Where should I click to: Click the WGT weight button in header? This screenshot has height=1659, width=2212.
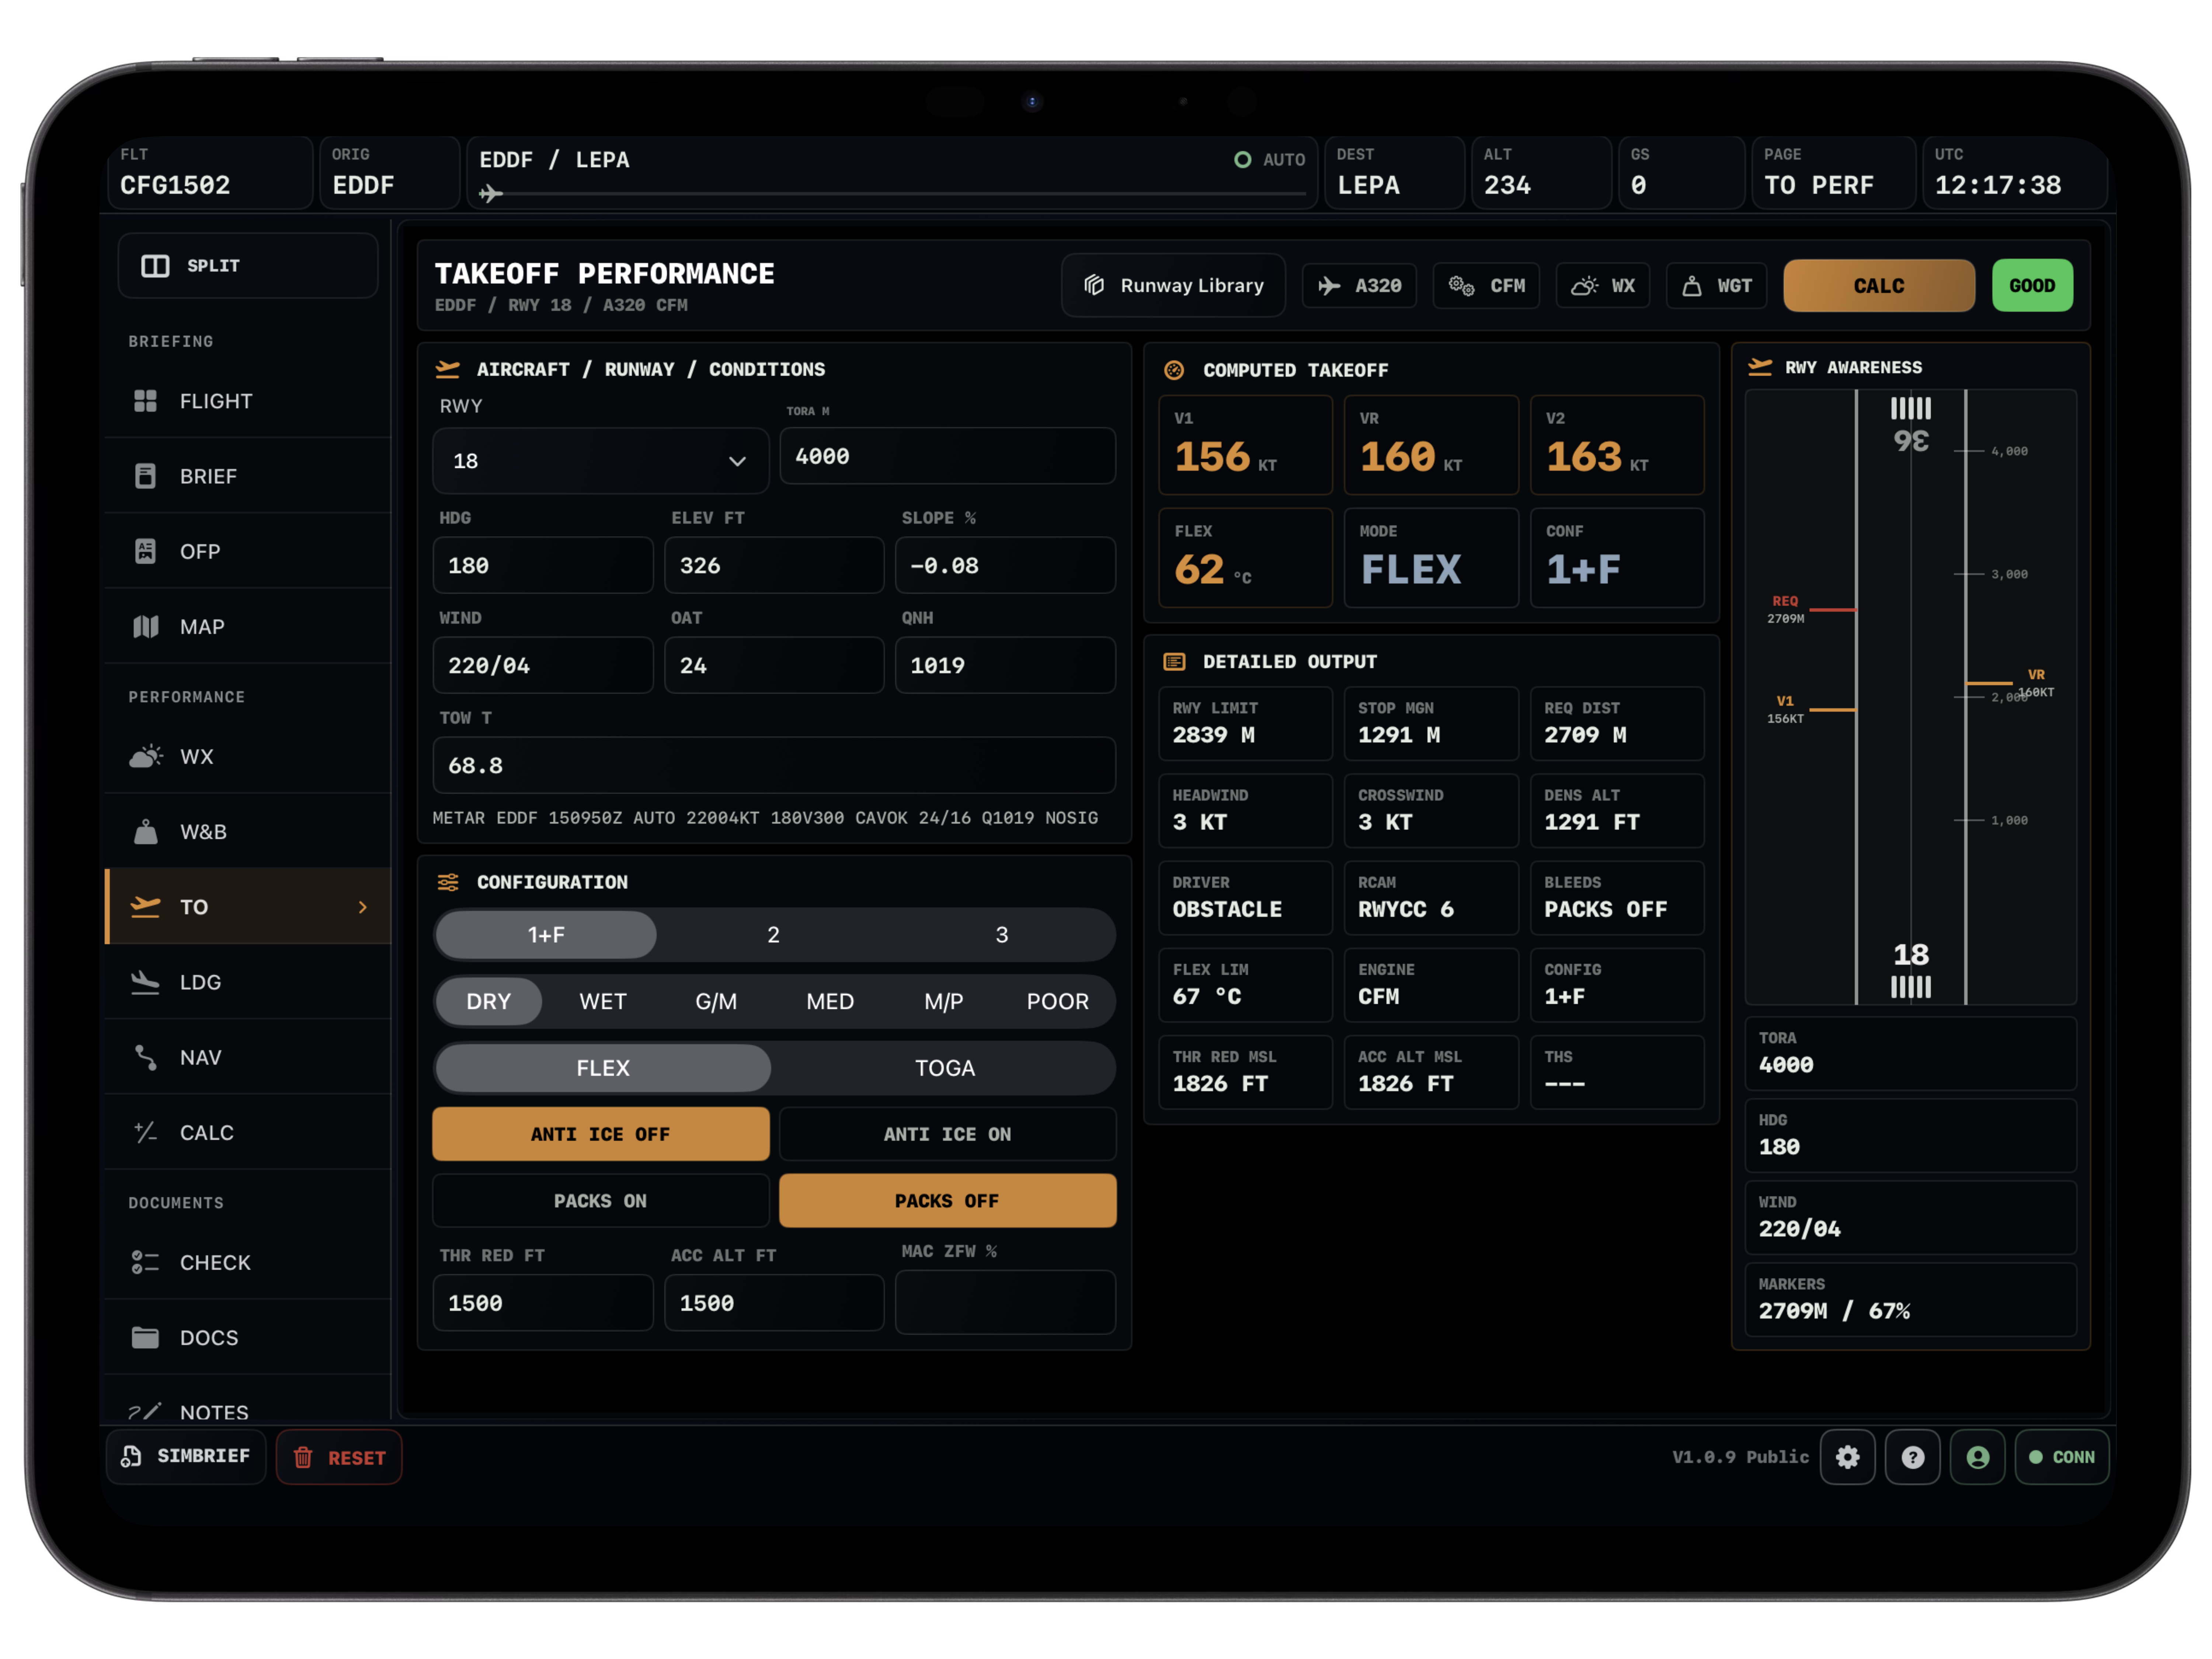click(1716, 286)
